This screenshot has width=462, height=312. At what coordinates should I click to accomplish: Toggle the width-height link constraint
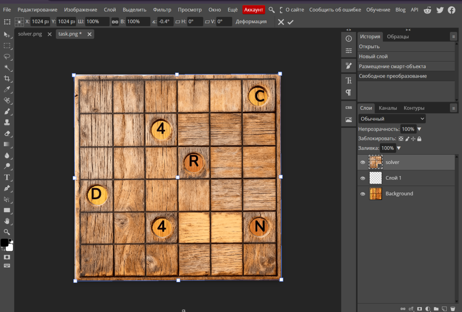pyautogui.click(x=115, y=22)
